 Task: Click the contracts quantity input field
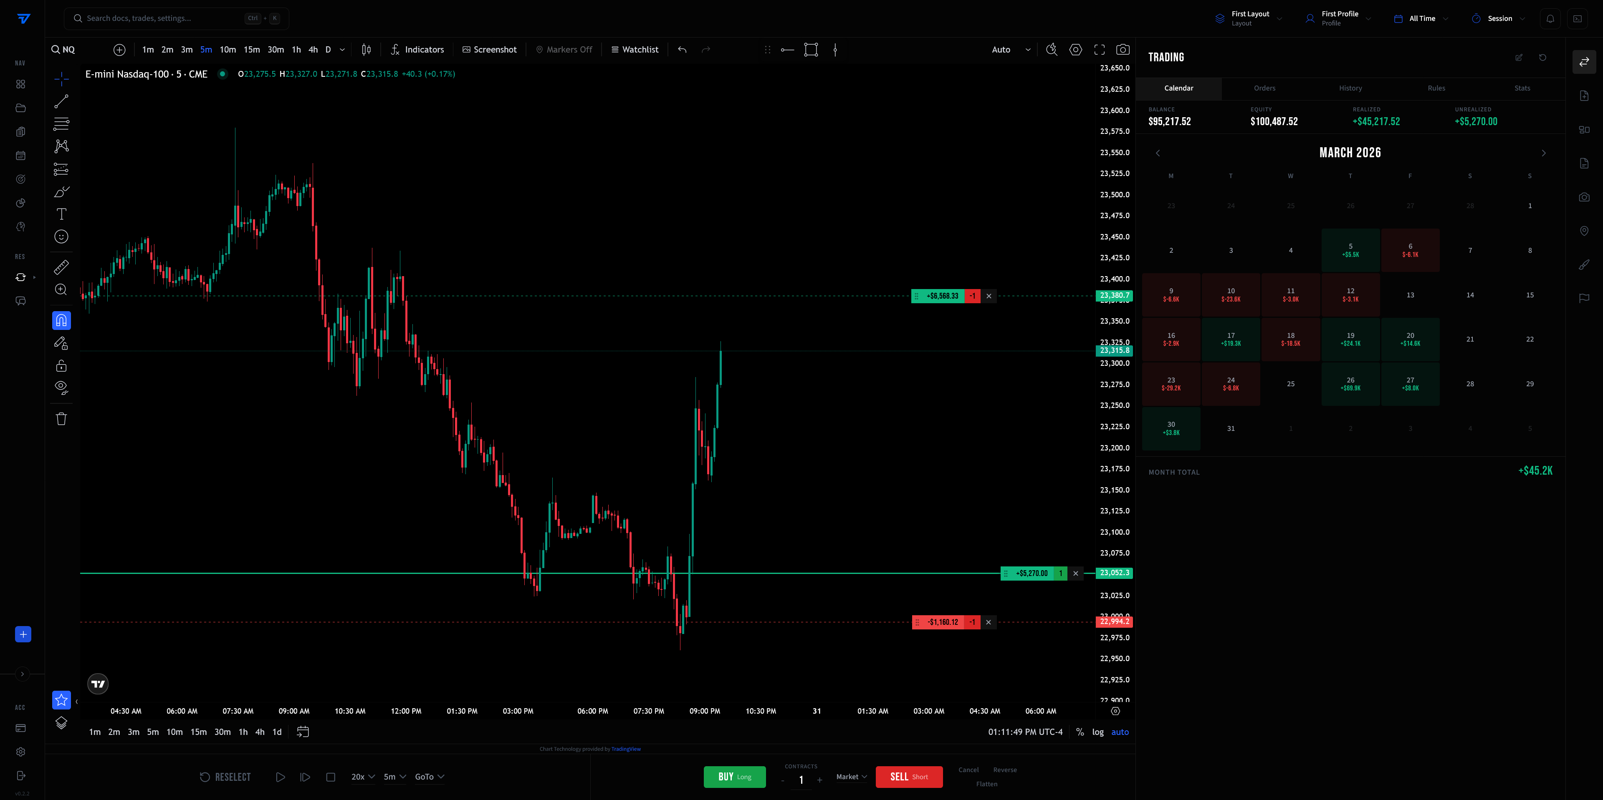pos(801,779)
